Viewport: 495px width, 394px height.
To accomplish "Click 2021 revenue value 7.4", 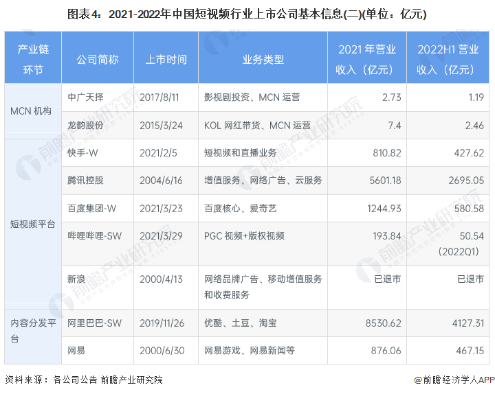I will point(395,126).
